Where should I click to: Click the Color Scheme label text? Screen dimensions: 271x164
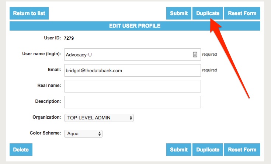(x=45, y=133)
